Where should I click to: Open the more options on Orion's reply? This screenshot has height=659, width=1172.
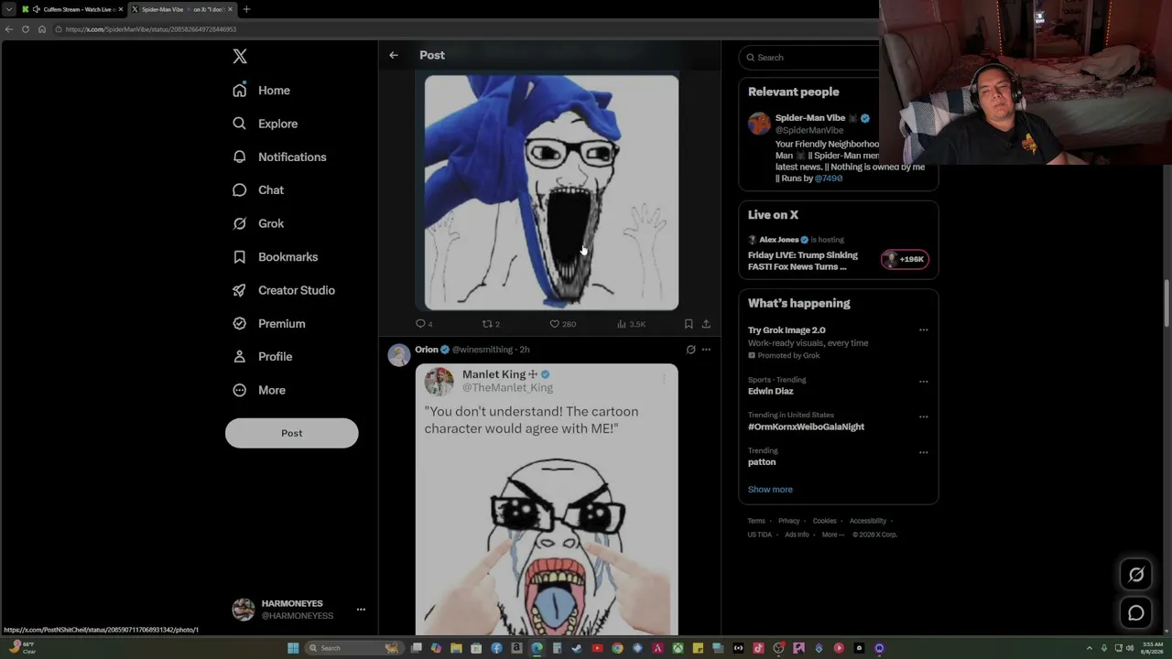tap(706, 350)
